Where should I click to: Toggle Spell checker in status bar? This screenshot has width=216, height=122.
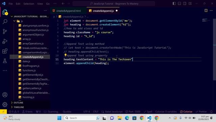pos(148,111)
